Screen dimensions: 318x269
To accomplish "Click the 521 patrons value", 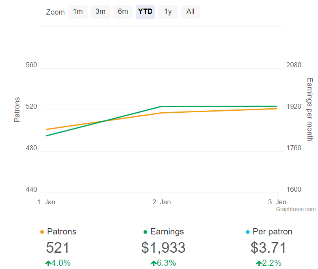I will click(x=58, y=248).
